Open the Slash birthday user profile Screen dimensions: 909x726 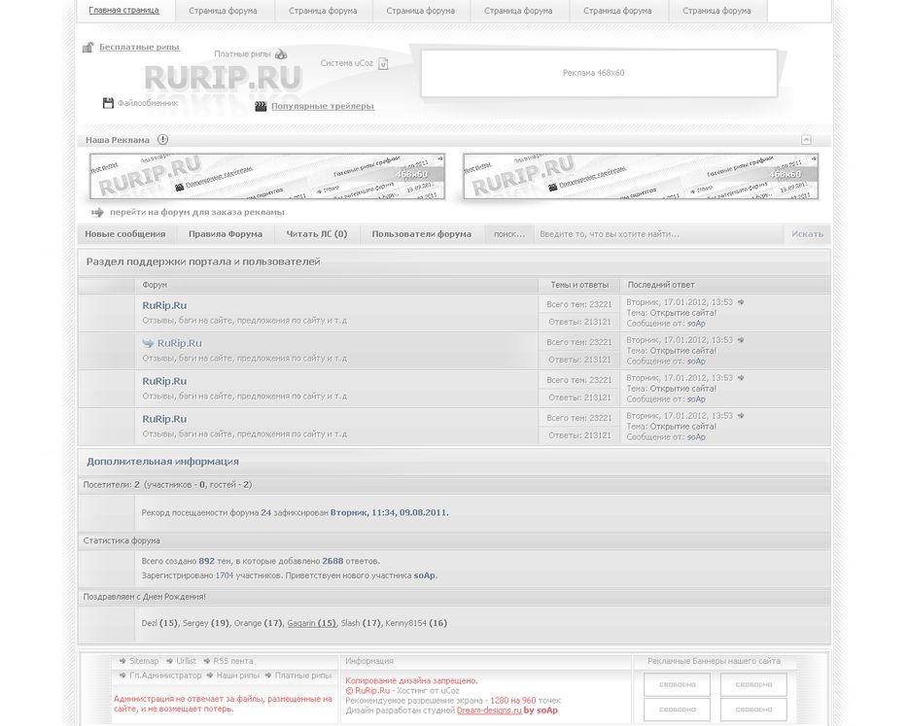tap(350, 623)
